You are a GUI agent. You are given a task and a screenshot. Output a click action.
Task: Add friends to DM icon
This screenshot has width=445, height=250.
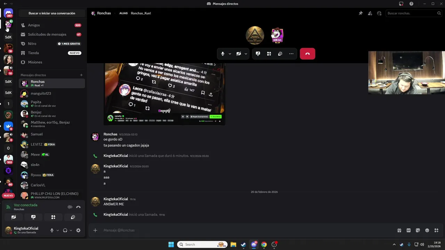click(x=370, y=13)
